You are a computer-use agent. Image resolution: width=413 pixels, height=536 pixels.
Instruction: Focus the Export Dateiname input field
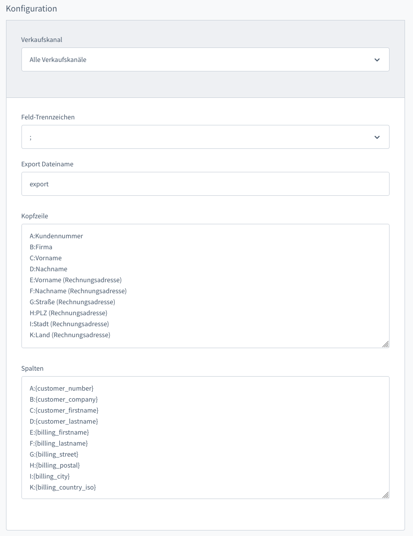205,184
